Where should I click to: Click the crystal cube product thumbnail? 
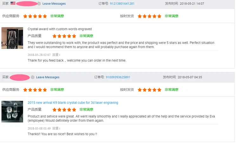(x=12, y=111)
